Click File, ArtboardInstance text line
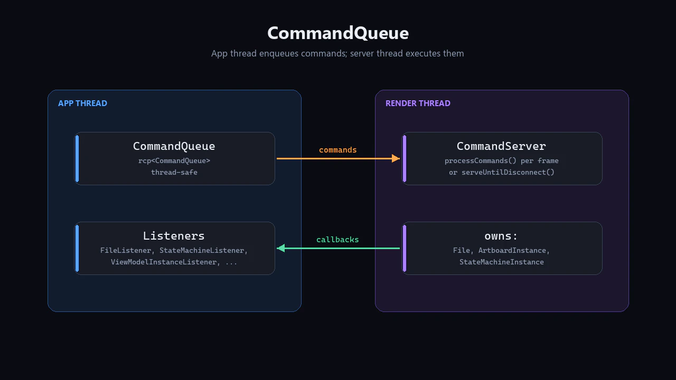This screenshot has width=676, height=380. tap(502, 250)
